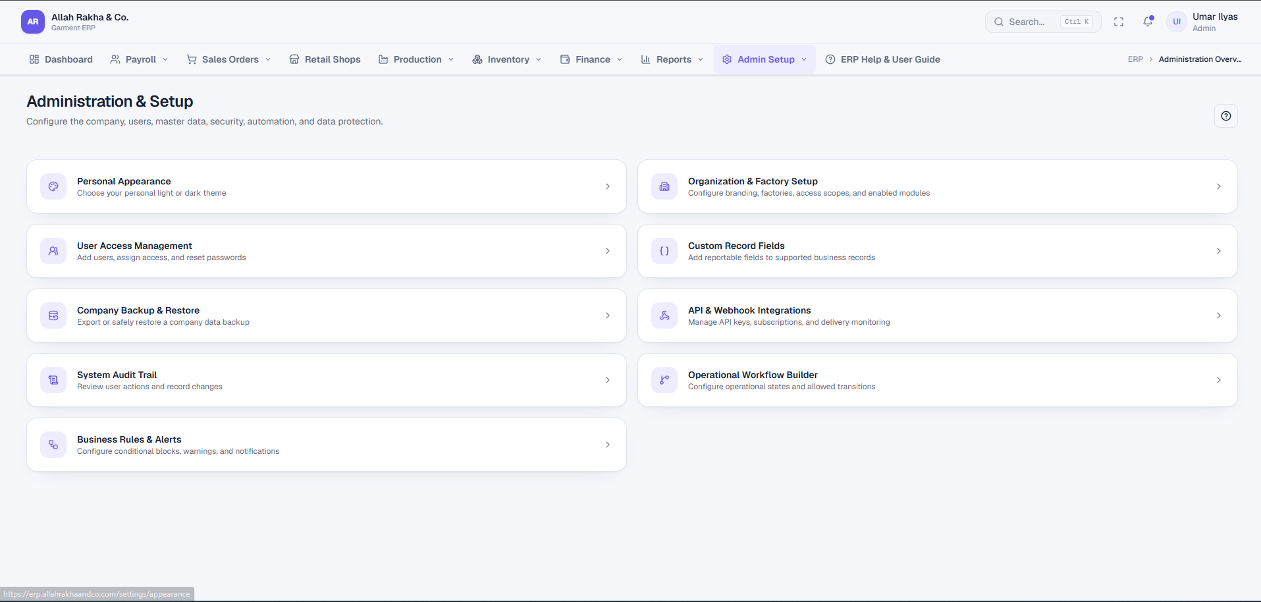
Task: Click the AR company logo badge
Action: coord(33,22)
